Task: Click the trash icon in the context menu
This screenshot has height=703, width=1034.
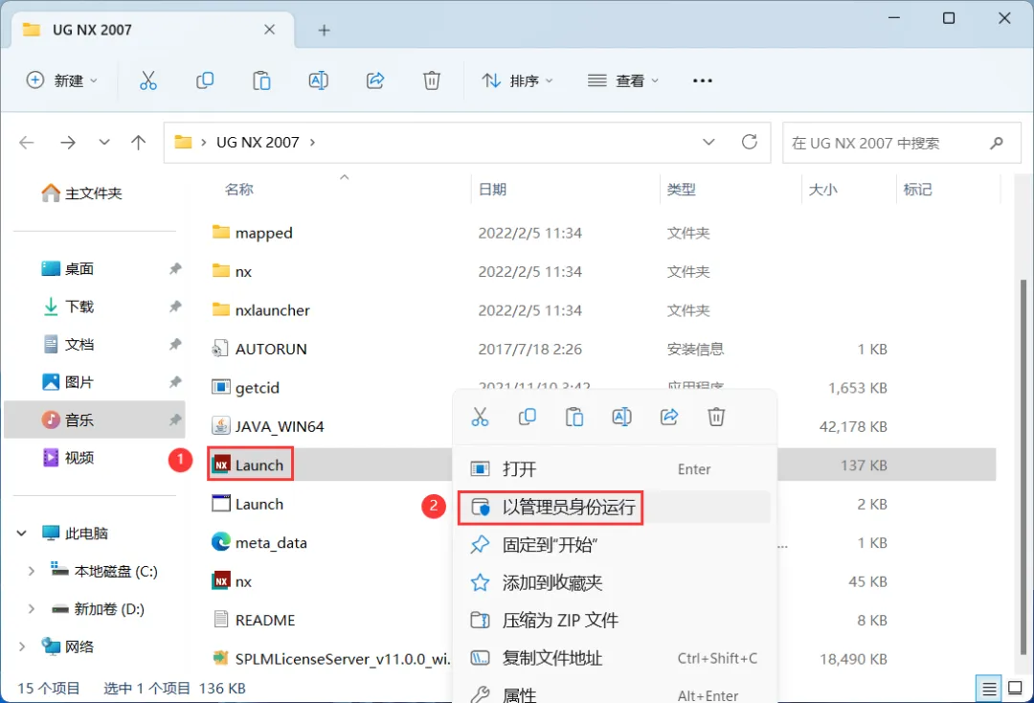Action: pyautogui.click(x=716, y=417)
